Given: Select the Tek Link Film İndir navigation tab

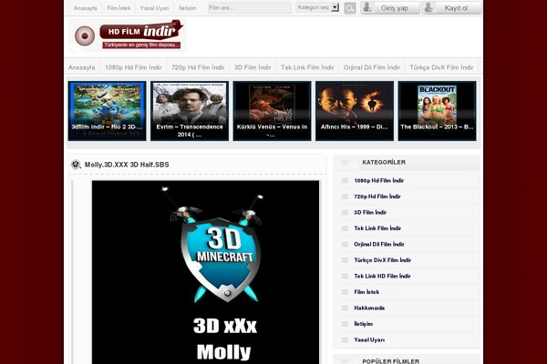Looking at the screenshot, I should pyautogui.click(x=307, y=67).
